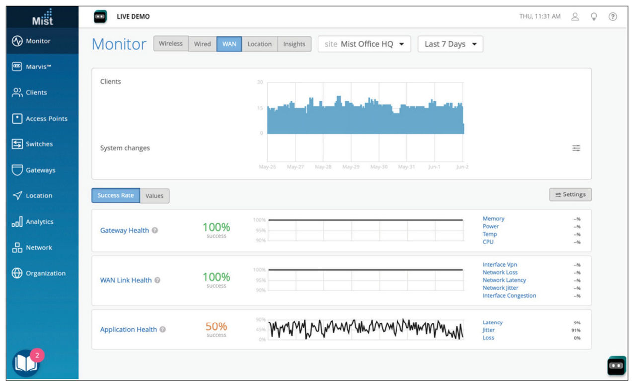Expand the site Mist Office HQ dropdown
Viewport: 636px width, 388px height.
364,44
